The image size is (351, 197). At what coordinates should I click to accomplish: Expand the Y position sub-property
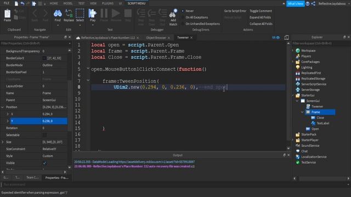[8, 121]
